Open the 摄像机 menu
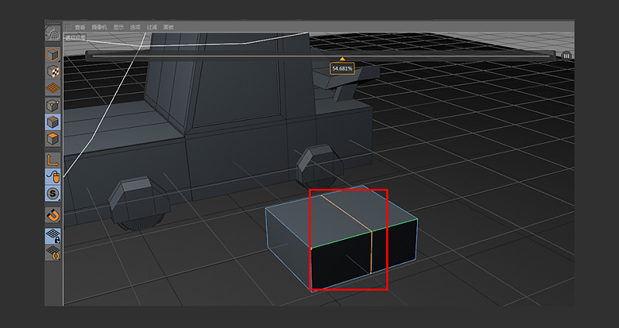 tap(99, 27)
